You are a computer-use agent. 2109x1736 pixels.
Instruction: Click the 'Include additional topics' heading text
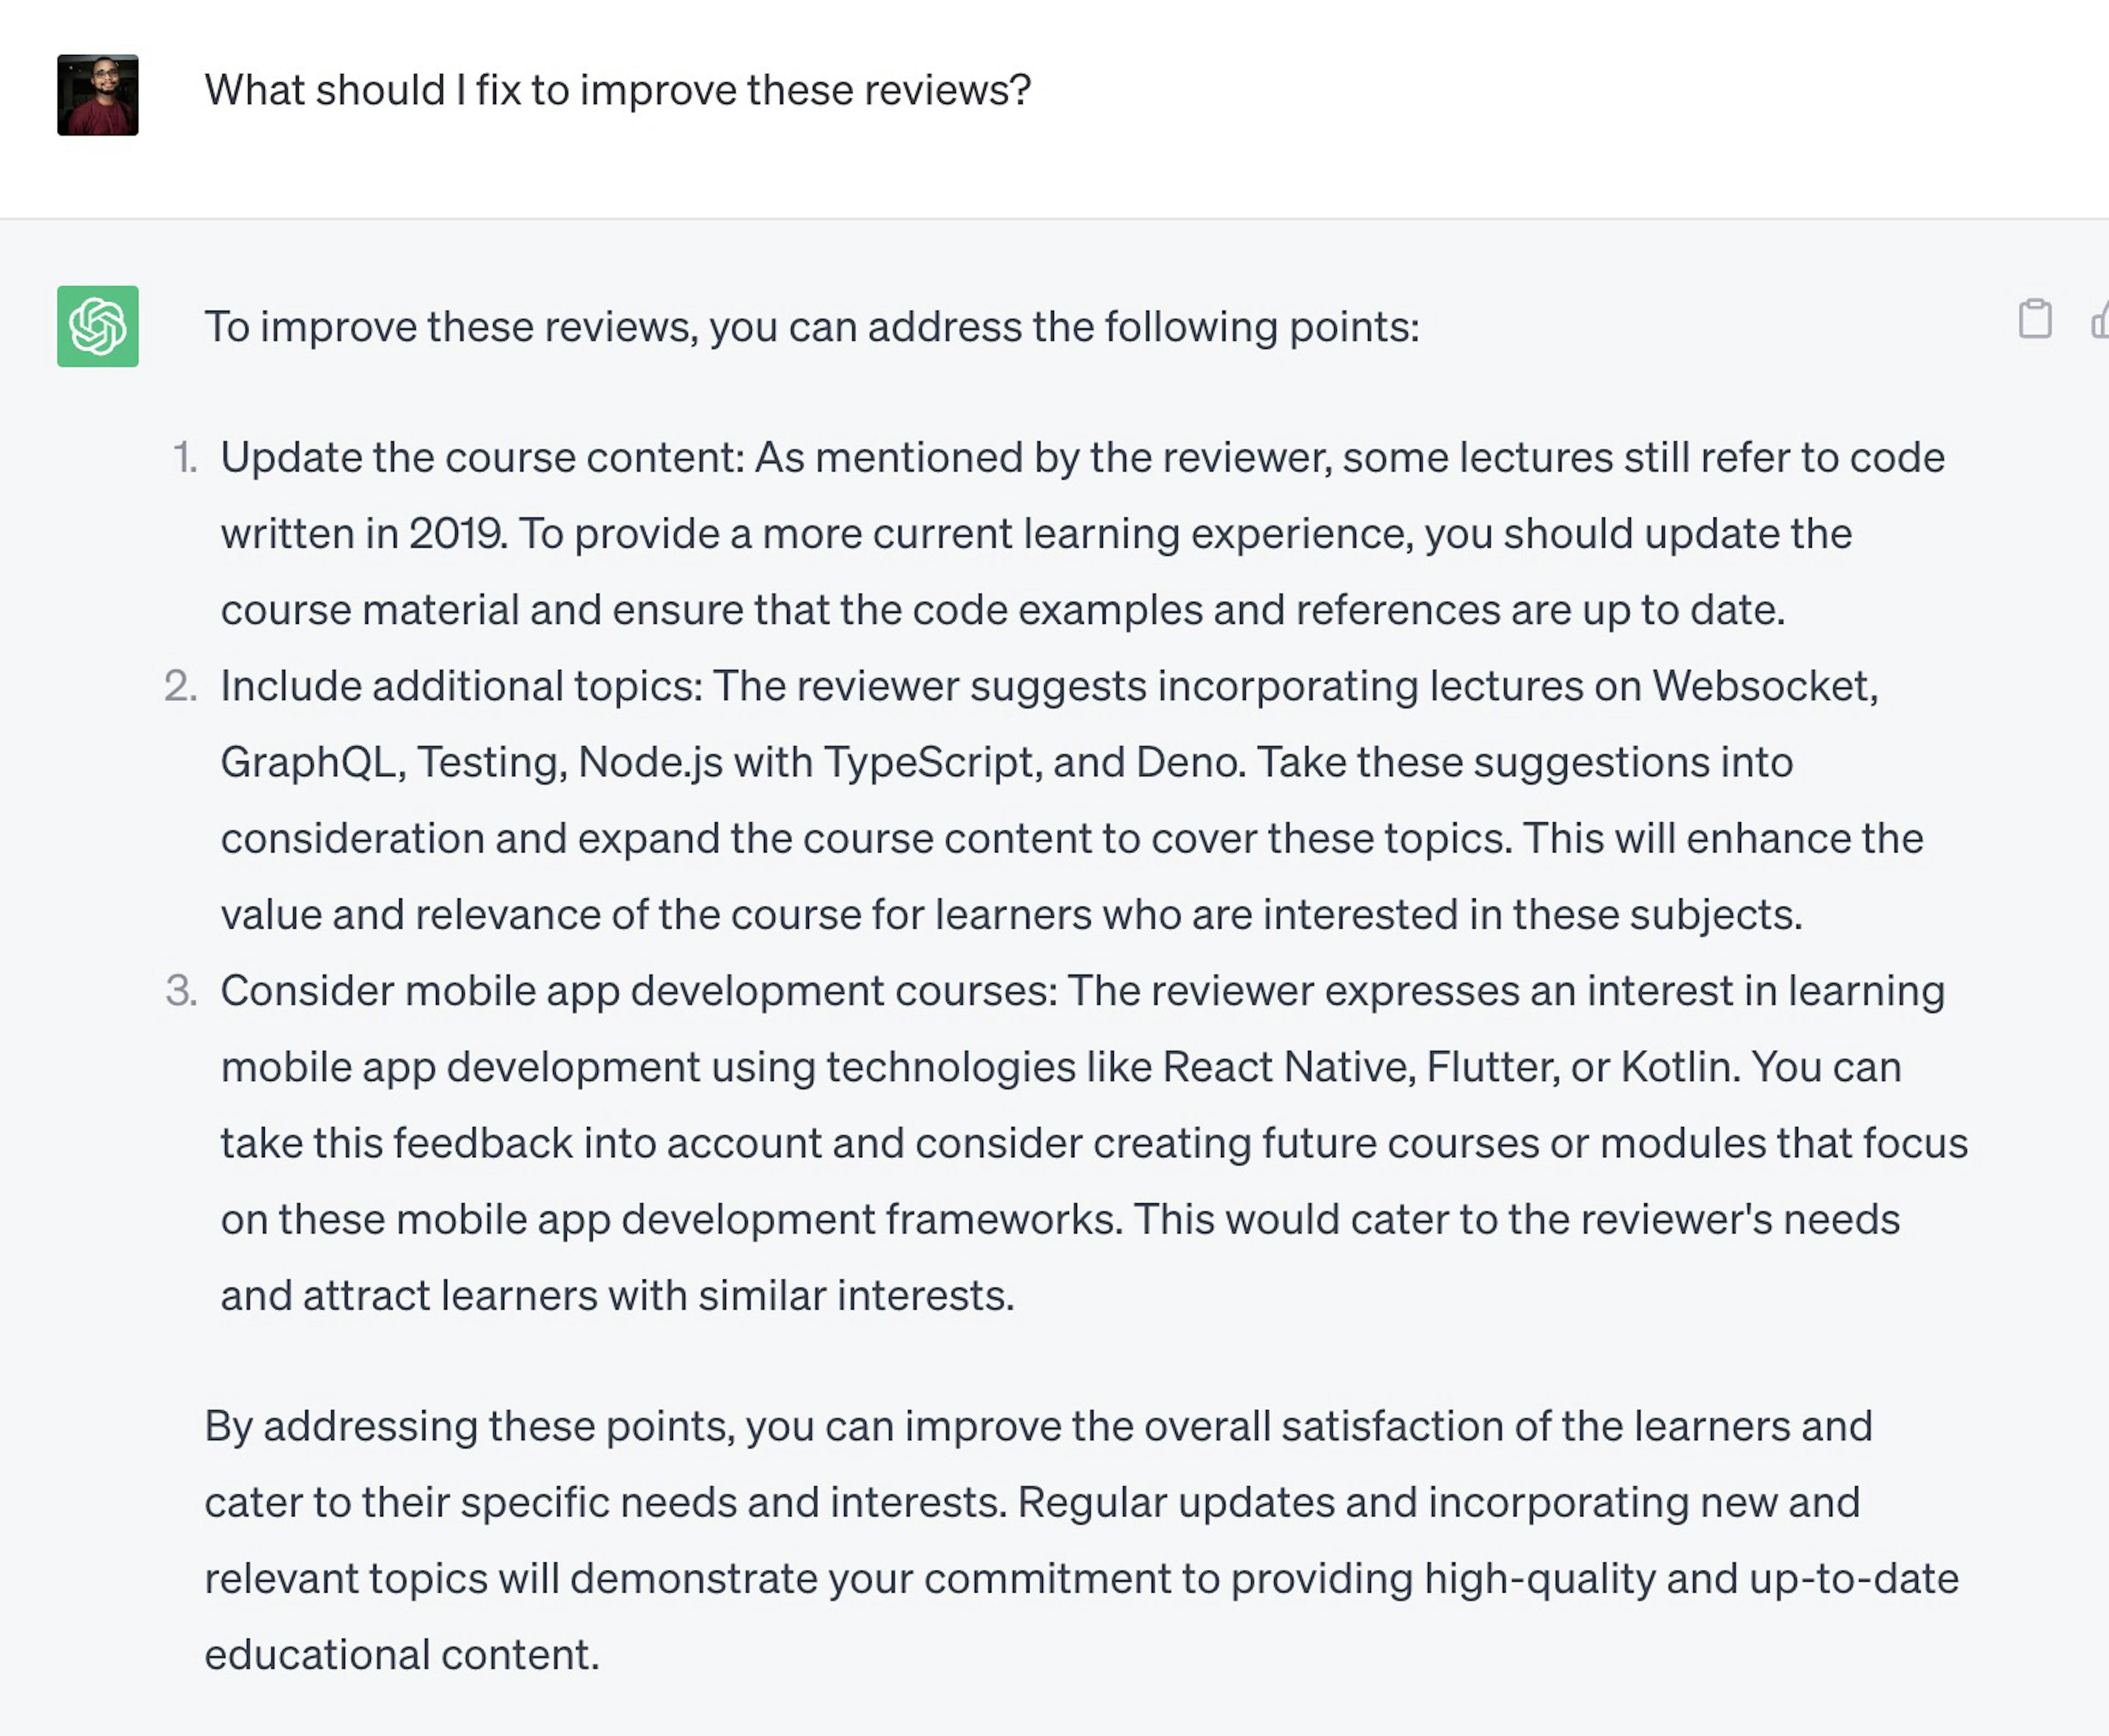coord(461,687)
